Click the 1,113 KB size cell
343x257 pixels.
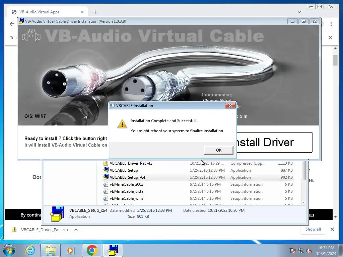coord(285,163)
